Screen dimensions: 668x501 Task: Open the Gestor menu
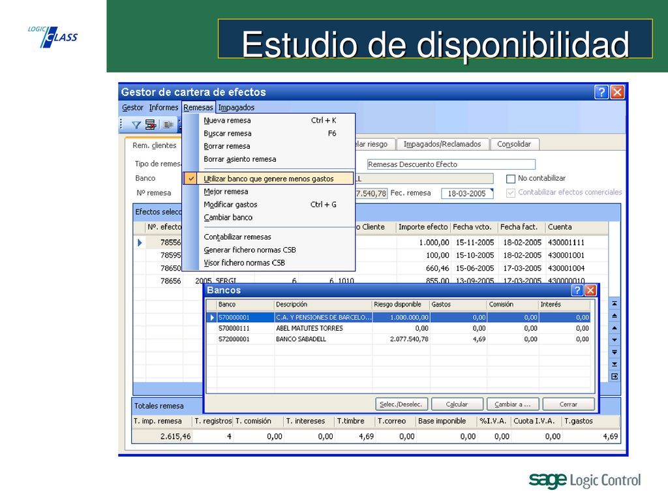point(132,108)
